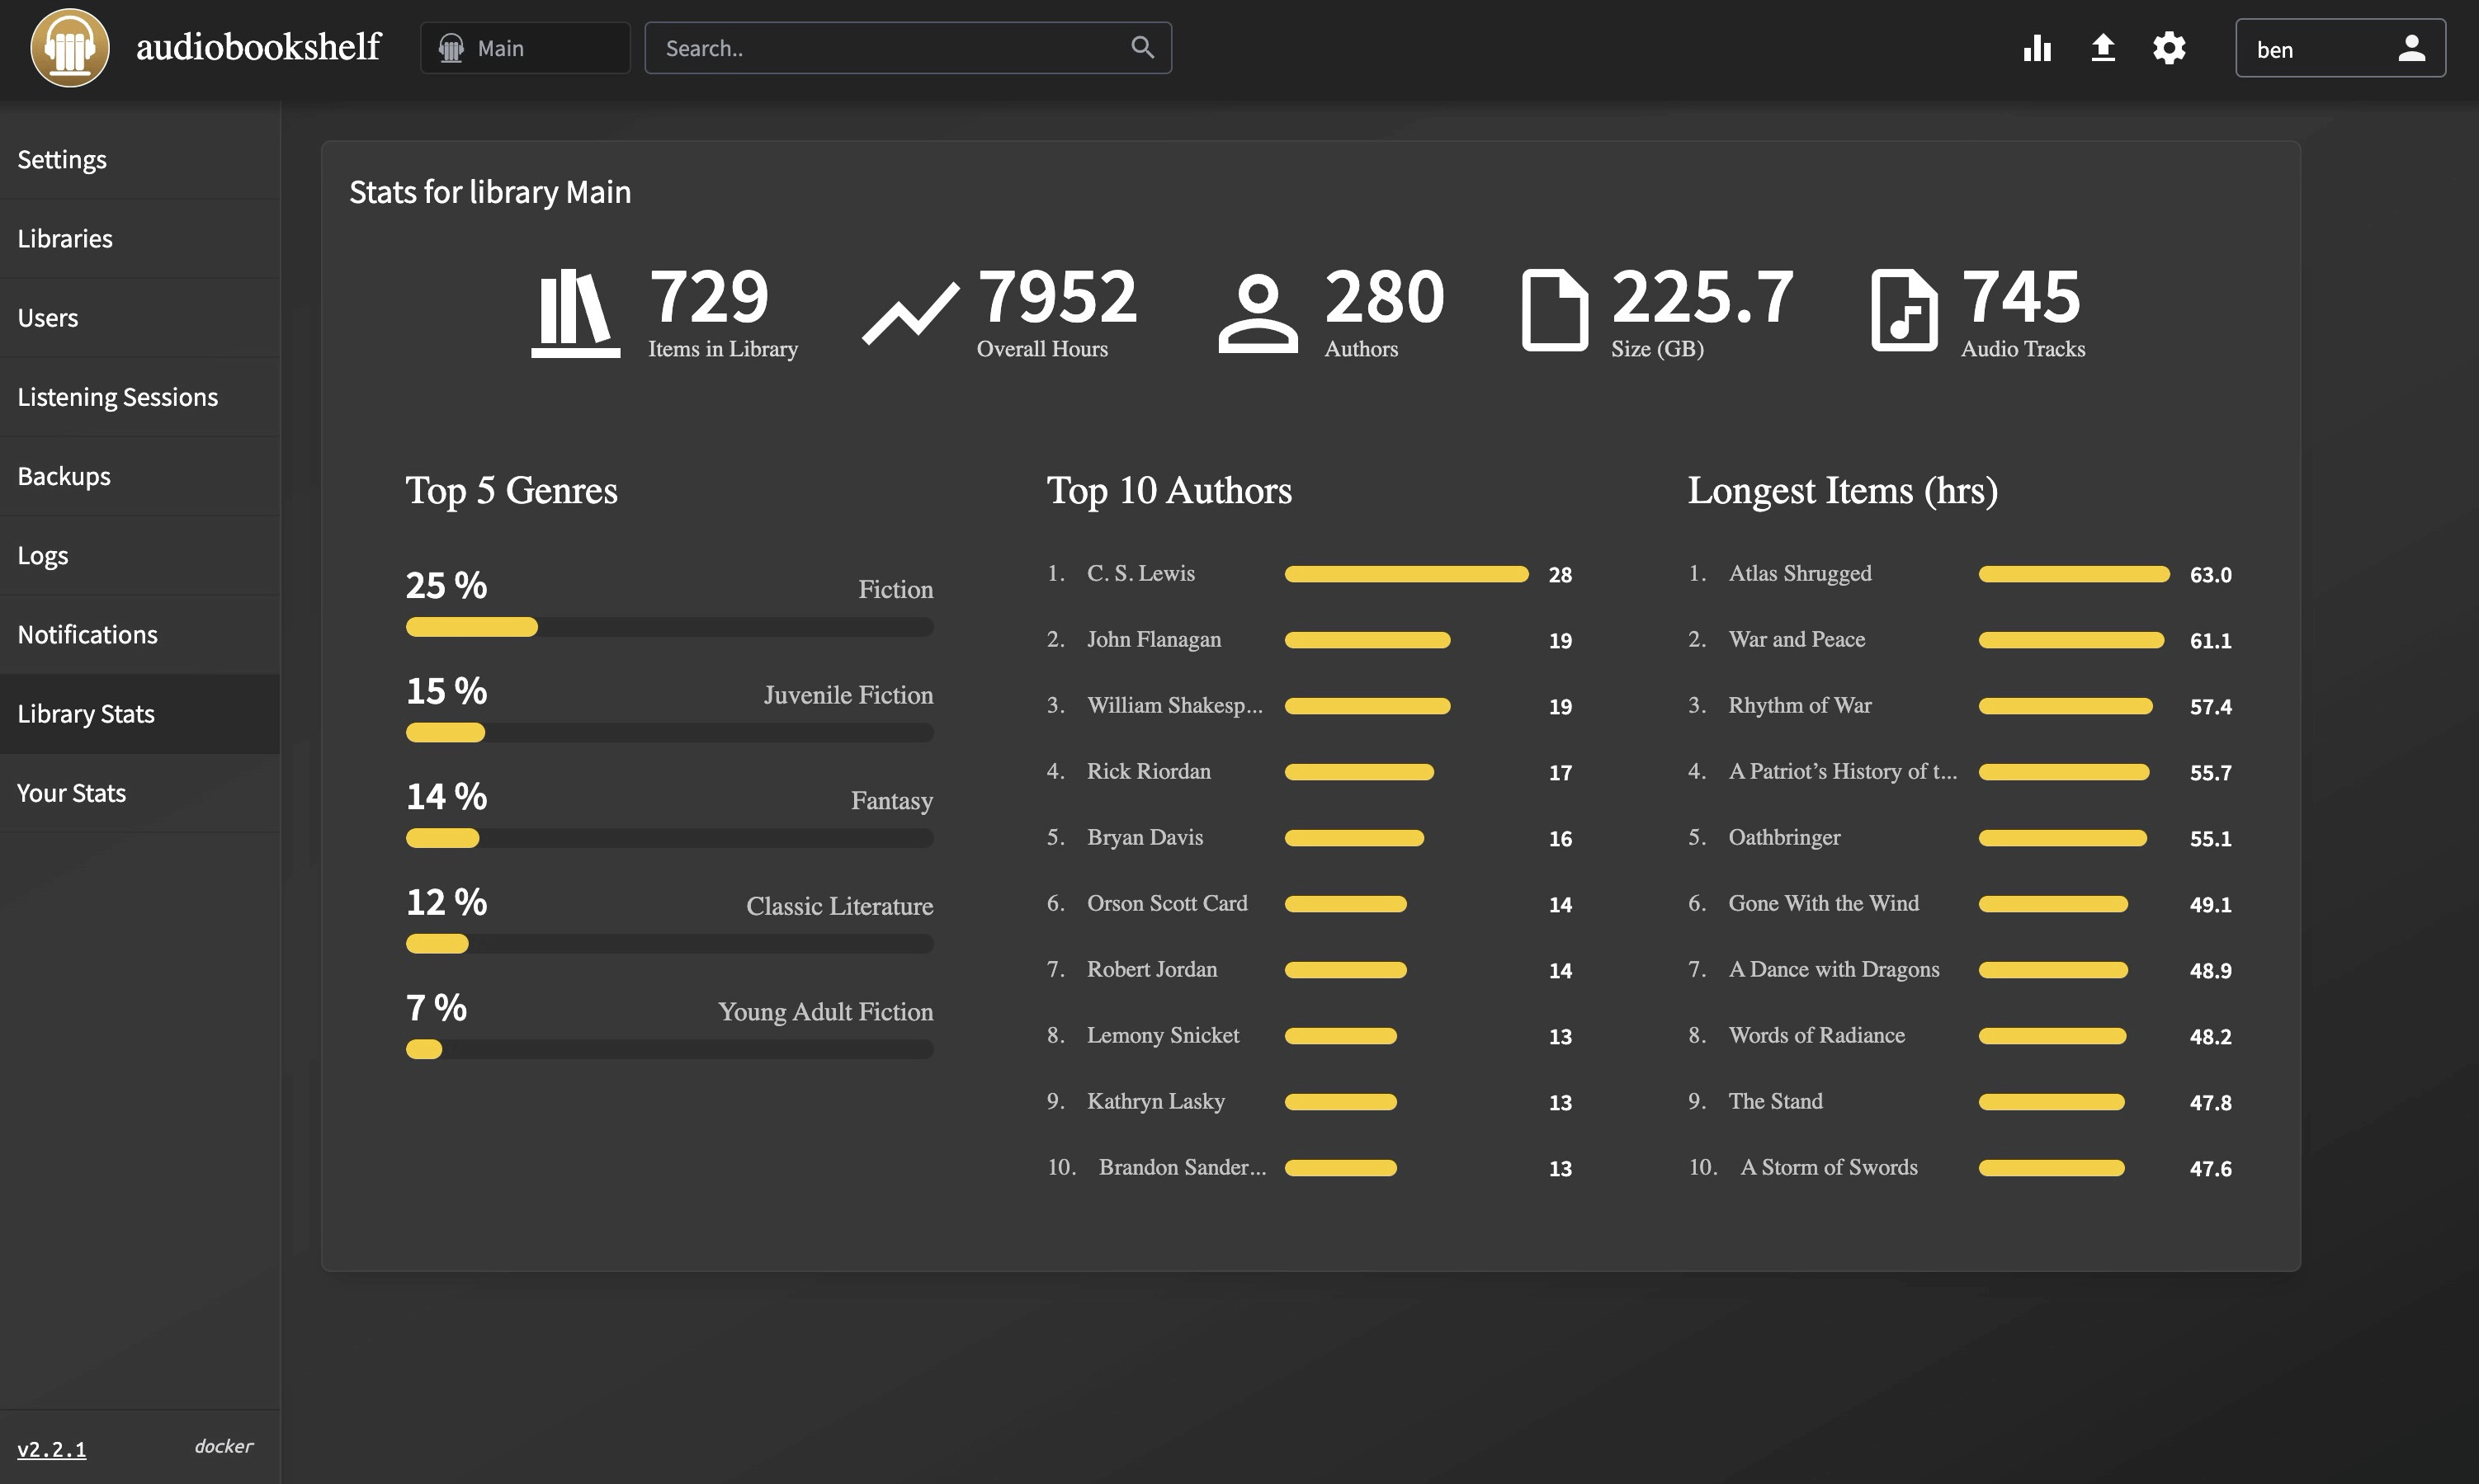Click Words of Radiance title
The width and height of the screenshot is (2479, 1484).
tap(1816, 1035)
